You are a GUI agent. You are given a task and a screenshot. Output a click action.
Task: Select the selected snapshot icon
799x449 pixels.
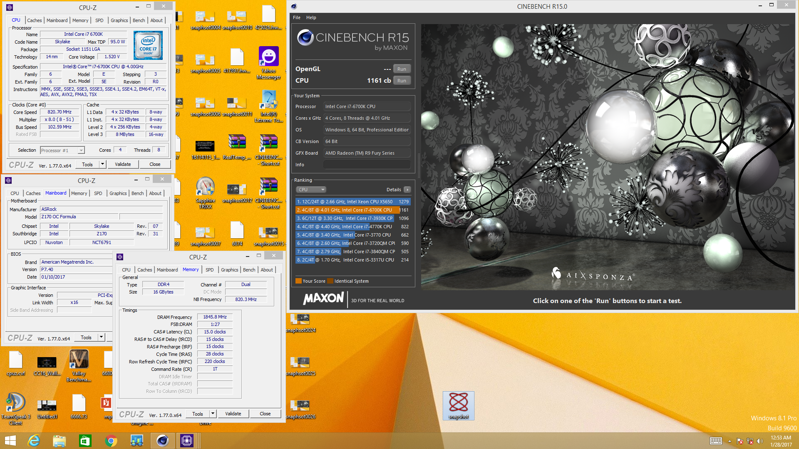click(x=458, y=405)
